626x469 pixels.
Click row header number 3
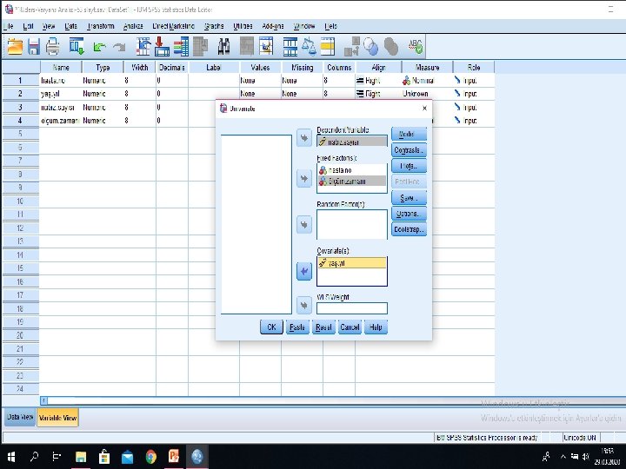pyautogui.click(x=20, y=108)
